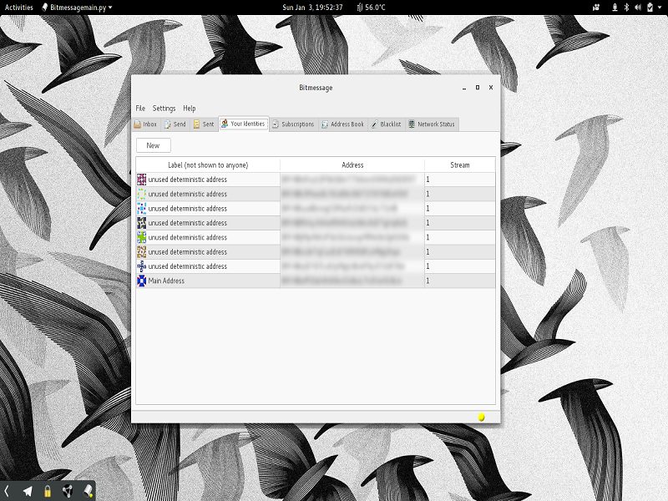The width and height of the screenshot is (668, 501).
Task: Open the Inbox tab
Action: point(145,124)
